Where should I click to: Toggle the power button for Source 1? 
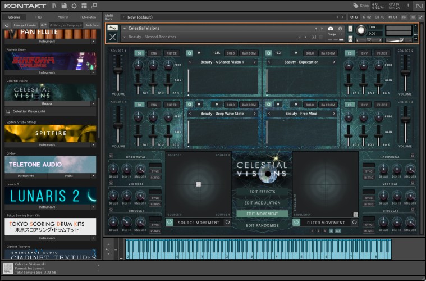189,53
